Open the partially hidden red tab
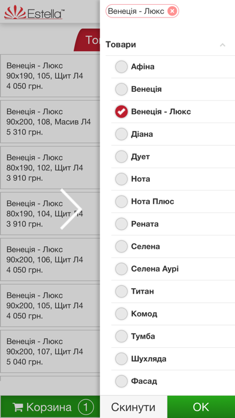 (87, 40)
